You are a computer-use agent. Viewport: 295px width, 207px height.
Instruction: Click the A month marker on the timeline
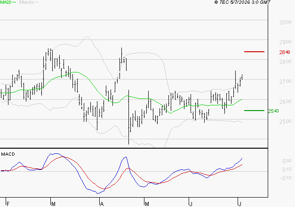point(102,204)
